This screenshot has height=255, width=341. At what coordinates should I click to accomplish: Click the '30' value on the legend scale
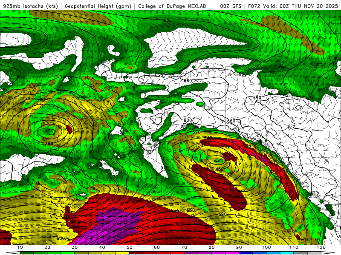pos(75,247)
